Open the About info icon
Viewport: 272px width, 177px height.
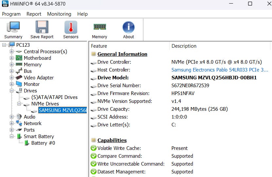[128, 27]
